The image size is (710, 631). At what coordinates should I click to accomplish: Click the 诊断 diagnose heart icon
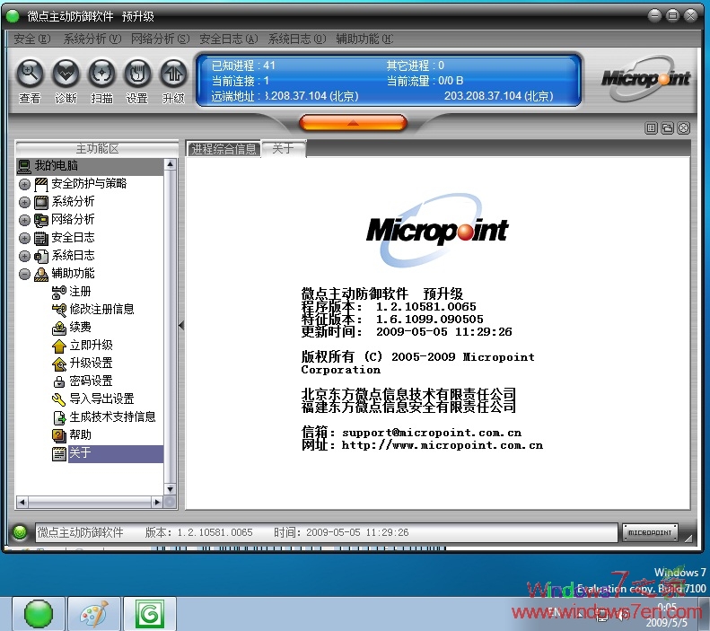pyautogui.click(x=66, y=74)
